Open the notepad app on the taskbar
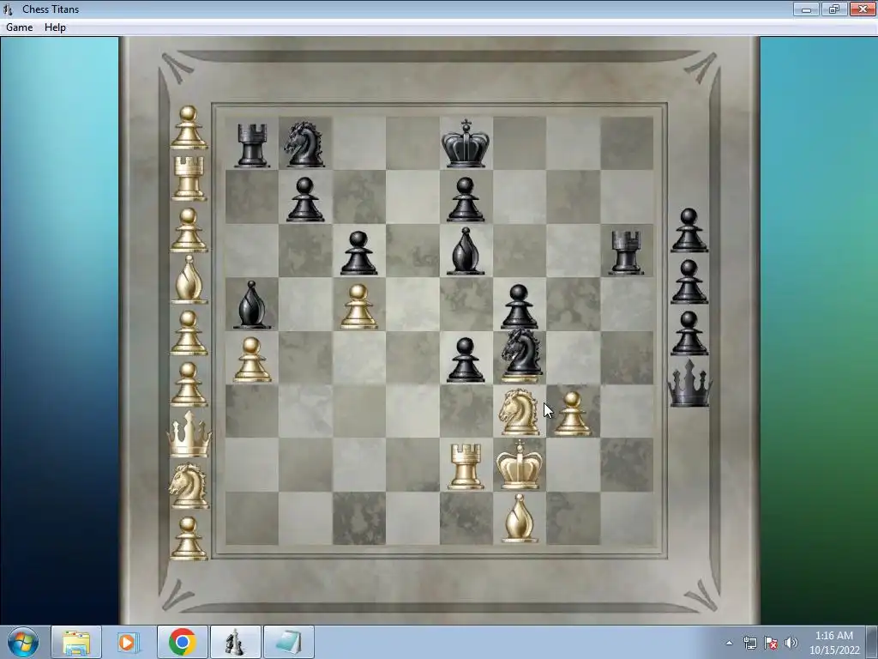Image resolution: width=878 pixels, height=659 pixels. click(288, 642)
